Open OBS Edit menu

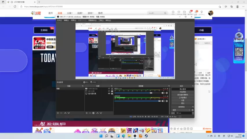tap(66, 20)
